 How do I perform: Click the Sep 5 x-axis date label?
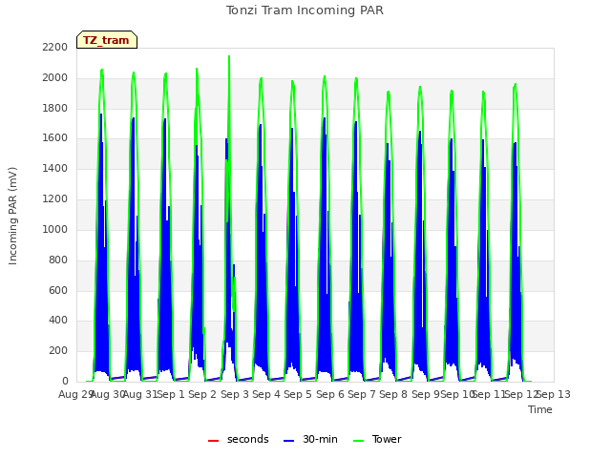tap(298, 394)
